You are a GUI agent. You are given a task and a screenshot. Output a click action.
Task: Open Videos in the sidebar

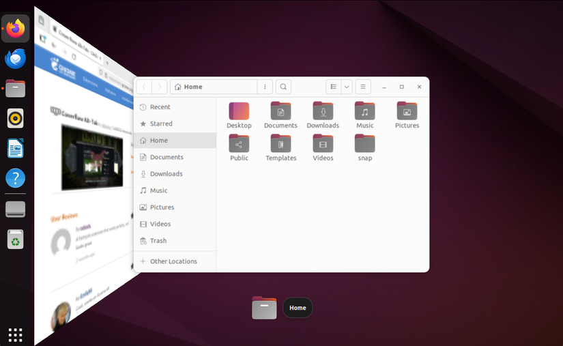(175, 224)
